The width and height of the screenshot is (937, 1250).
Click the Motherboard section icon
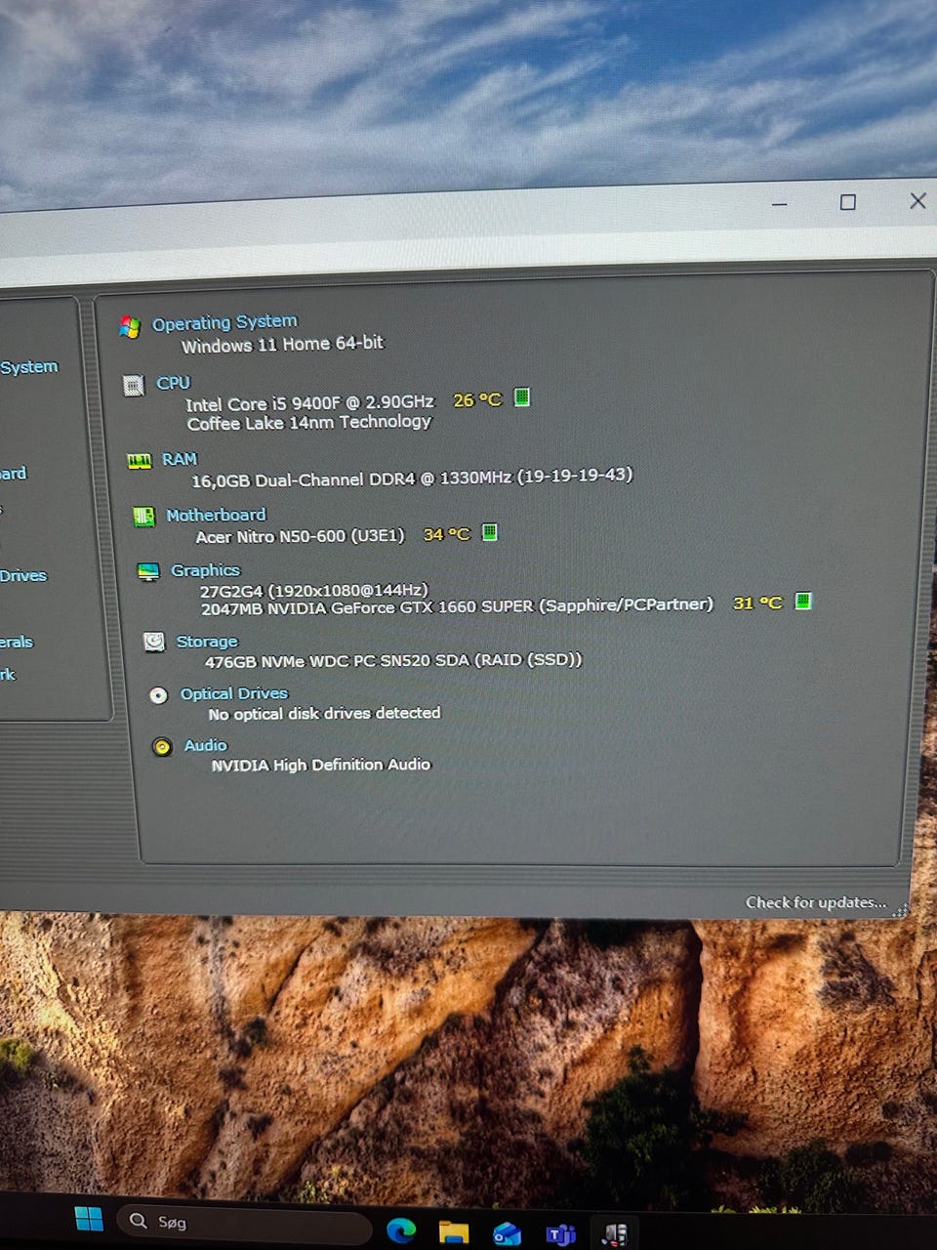pyautogui.click(x=143, y=517)
